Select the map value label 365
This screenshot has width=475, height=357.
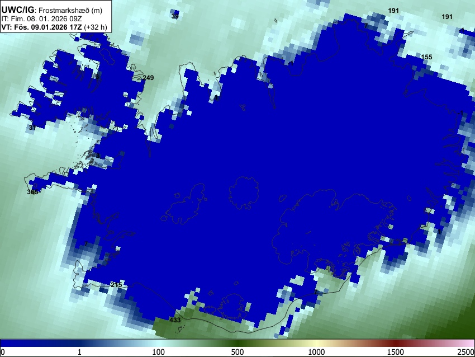(x=33, y=192)
